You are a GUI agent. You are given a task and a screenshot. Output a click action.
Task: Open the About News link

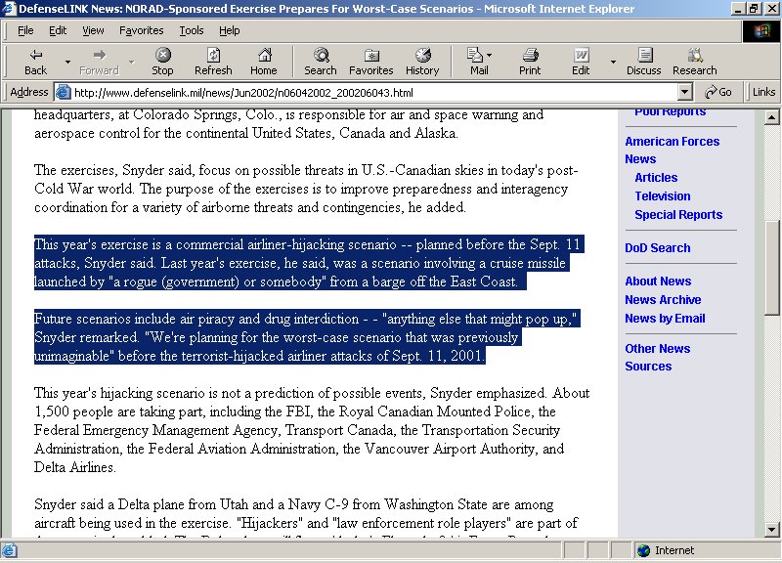(658, 281)
